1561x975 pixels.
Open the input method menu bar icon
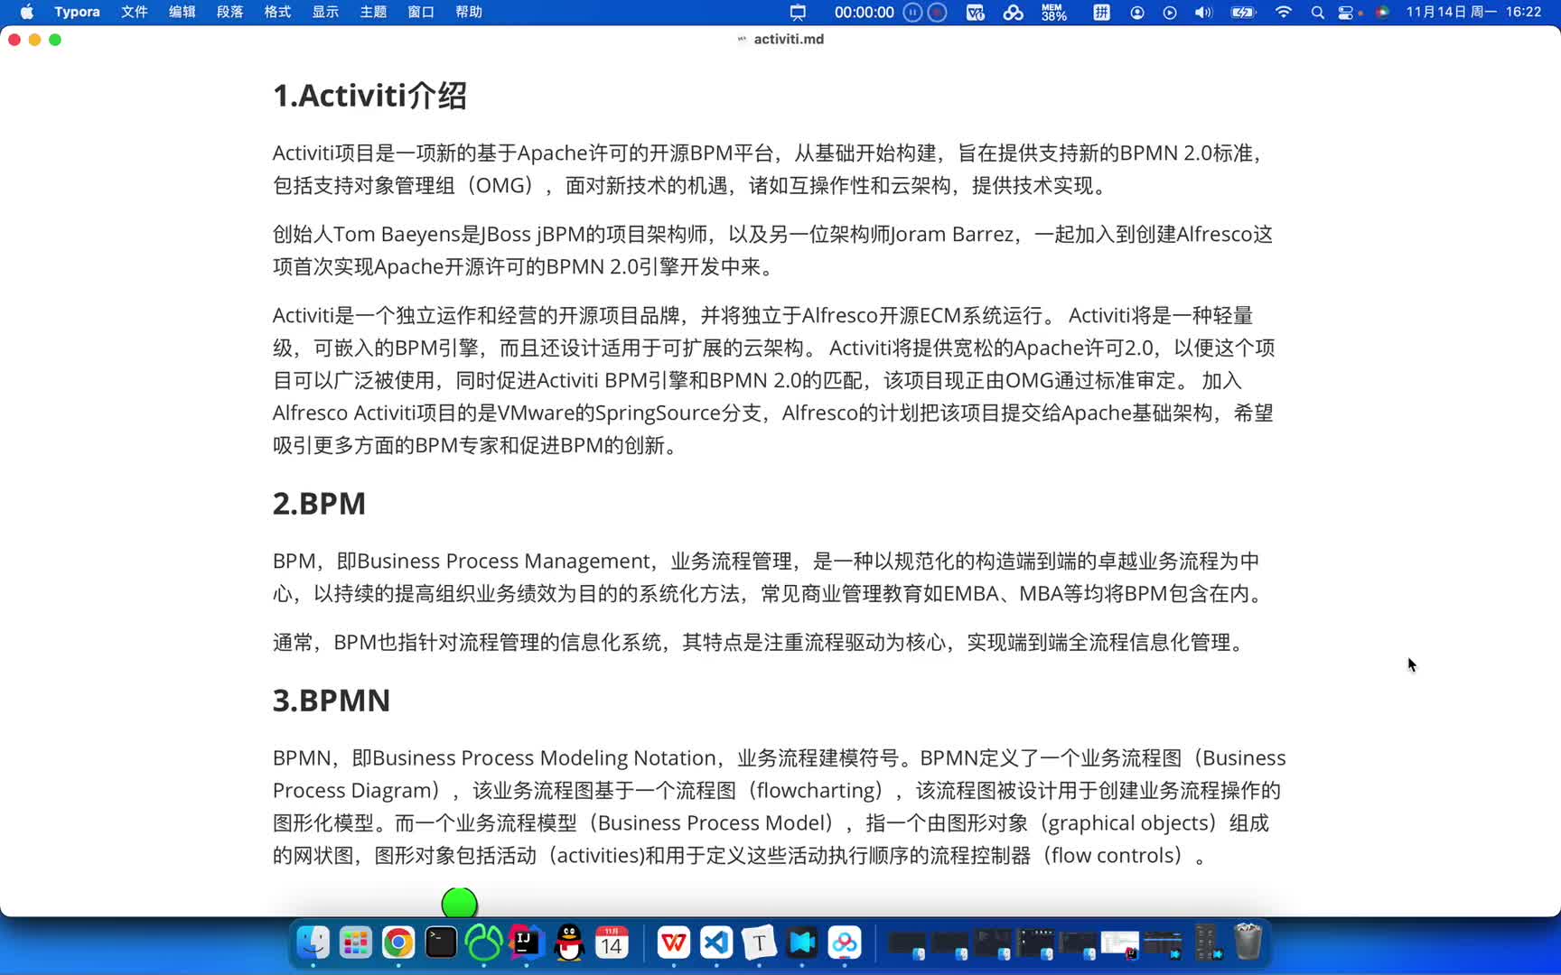(x=1101, y=12)
